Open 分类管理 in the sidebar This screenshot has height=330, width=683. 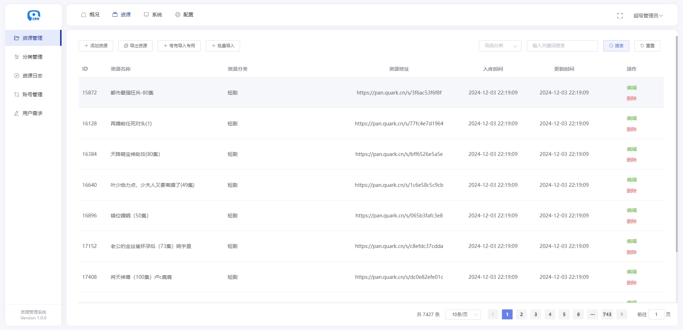(32, 57)
